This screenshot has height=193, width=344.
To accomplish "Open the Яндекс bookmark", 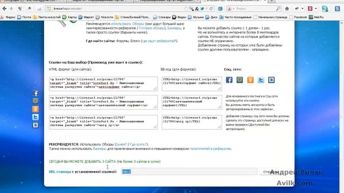I will [x=8, y=17].
